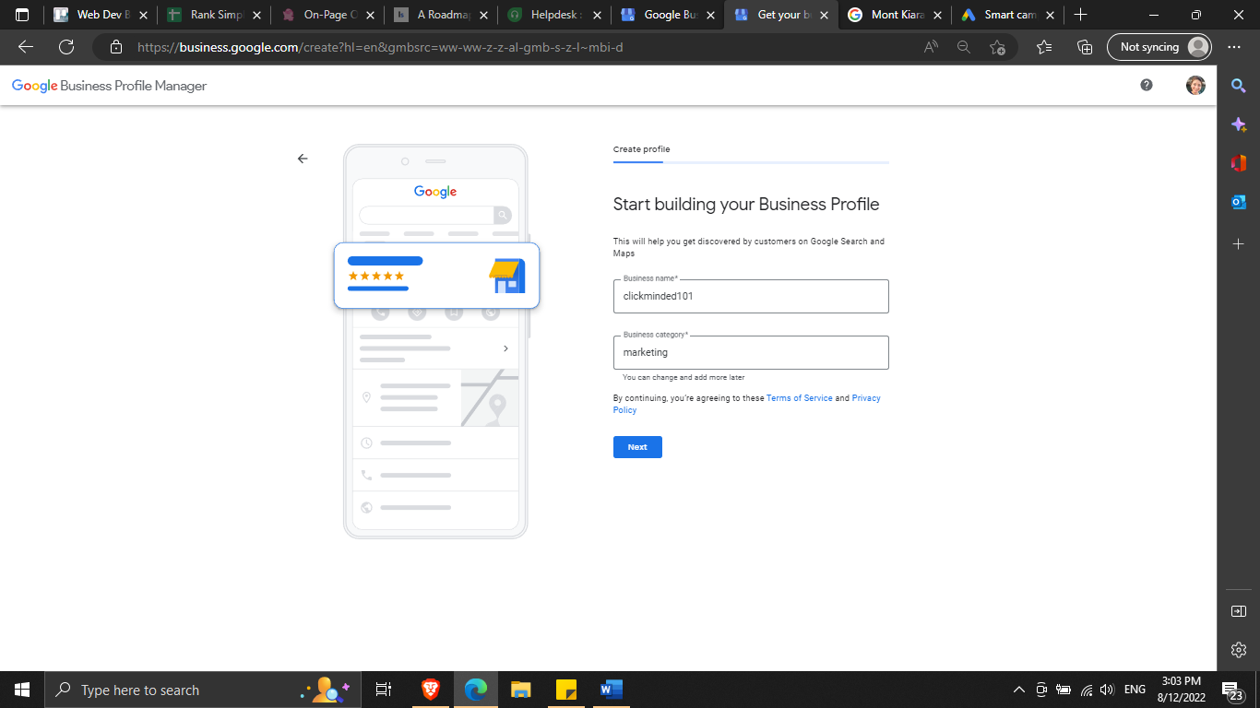Open the Help question mark icon
The width and height of the screenshot is (1260, 708).
[x=1147, y=85]
